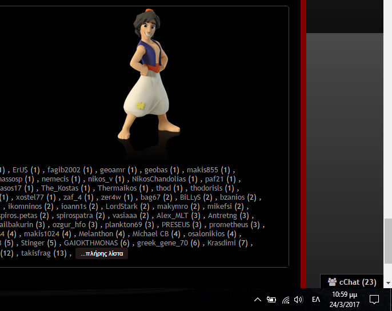Switch the ΕΛ input language indicator
392x311 pixels.
click(x=316, y=300)
